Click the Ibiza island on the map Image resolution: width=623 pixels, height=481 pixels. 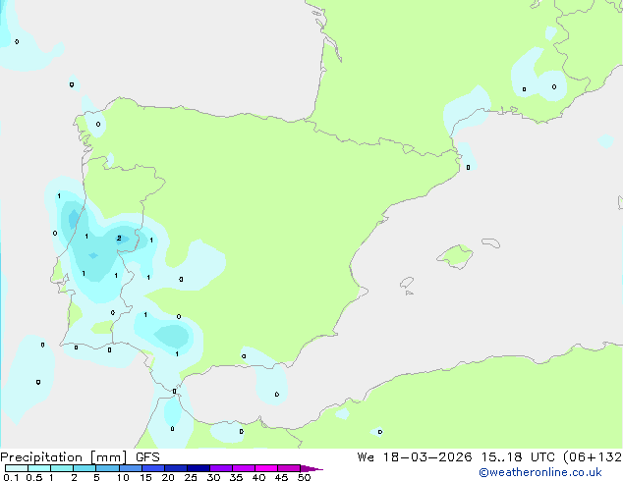406,283
